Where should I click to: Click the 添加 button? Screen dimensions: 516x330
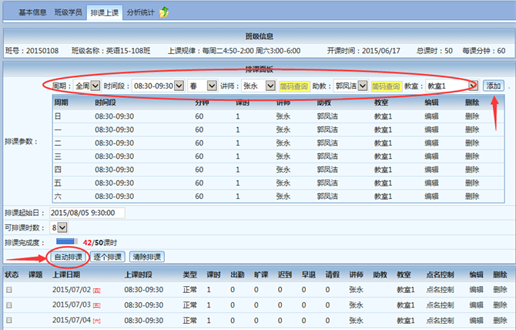pos(493,86)
